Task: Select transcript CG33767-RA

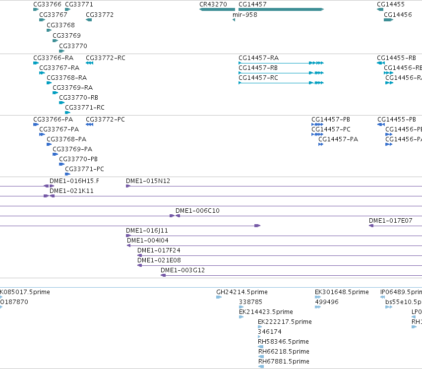Action: 60,68
